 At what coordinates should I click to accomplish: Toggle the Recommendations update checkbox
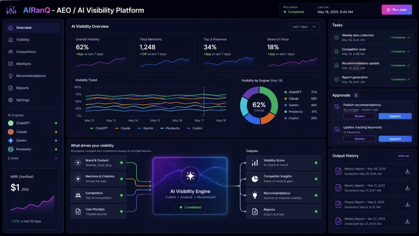click(337, 65)
